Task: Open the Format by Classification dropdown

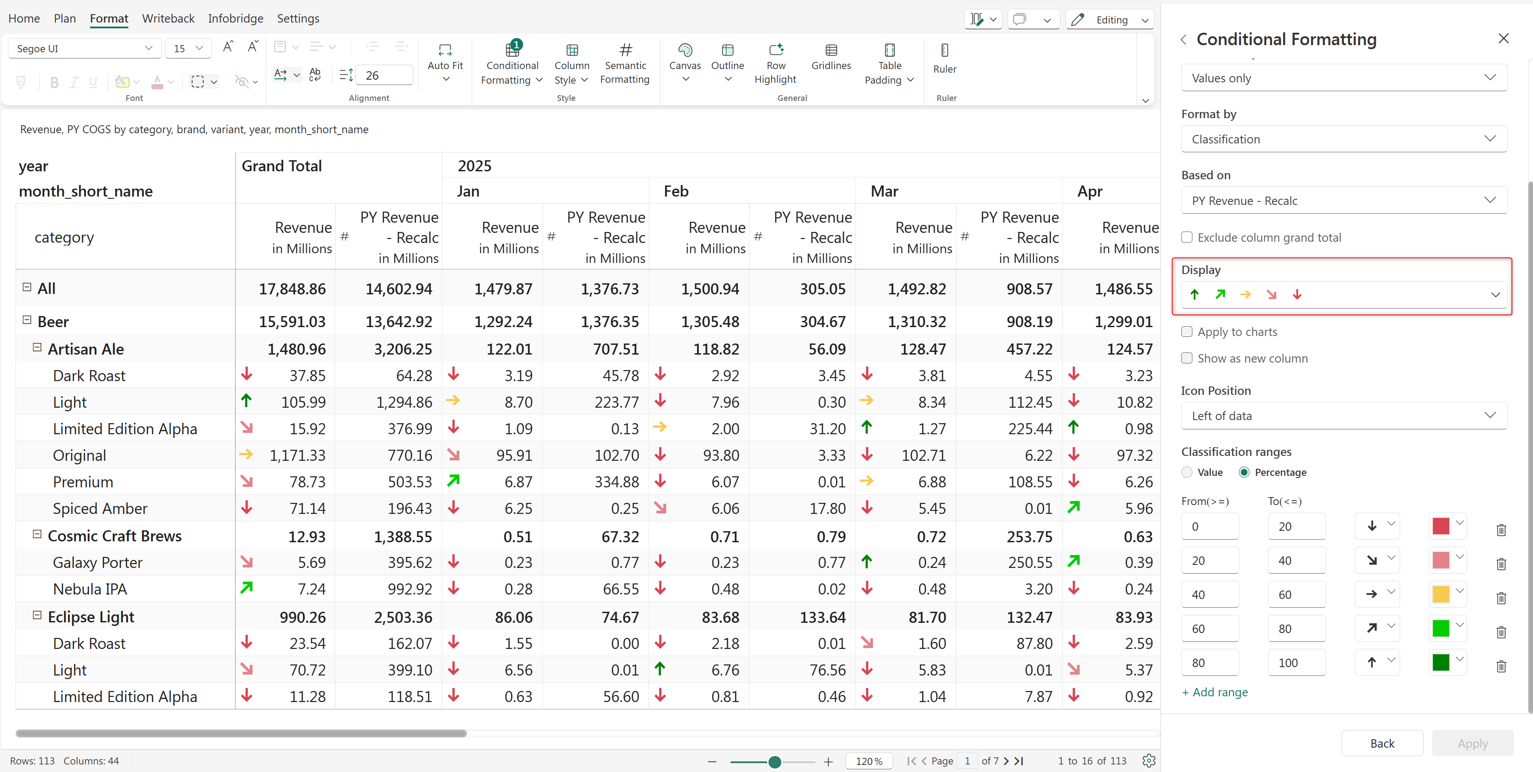Action: [1343, 139]
